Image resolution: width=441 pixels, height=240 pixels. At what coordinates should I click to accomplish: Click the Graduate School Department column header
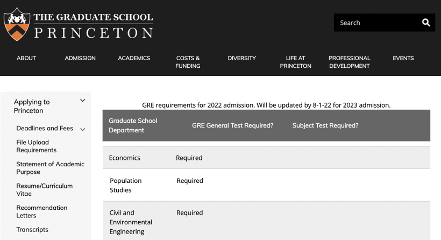(x=133, y=125)
